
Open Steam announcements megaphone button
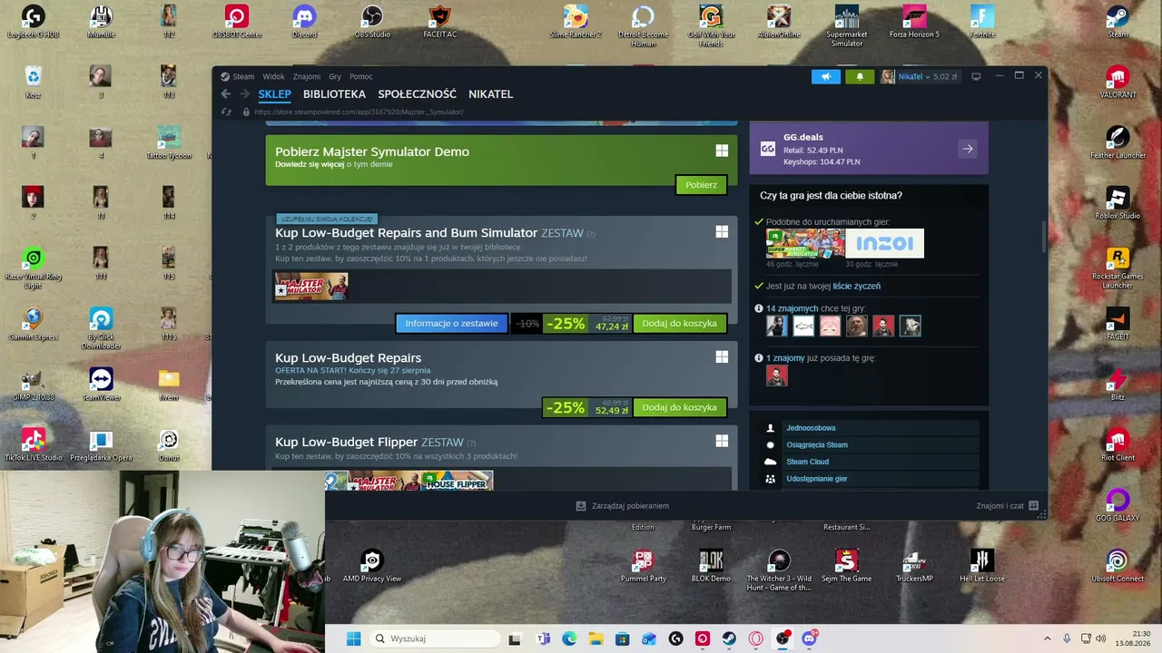pyautogui.click(x=826, y=76)
